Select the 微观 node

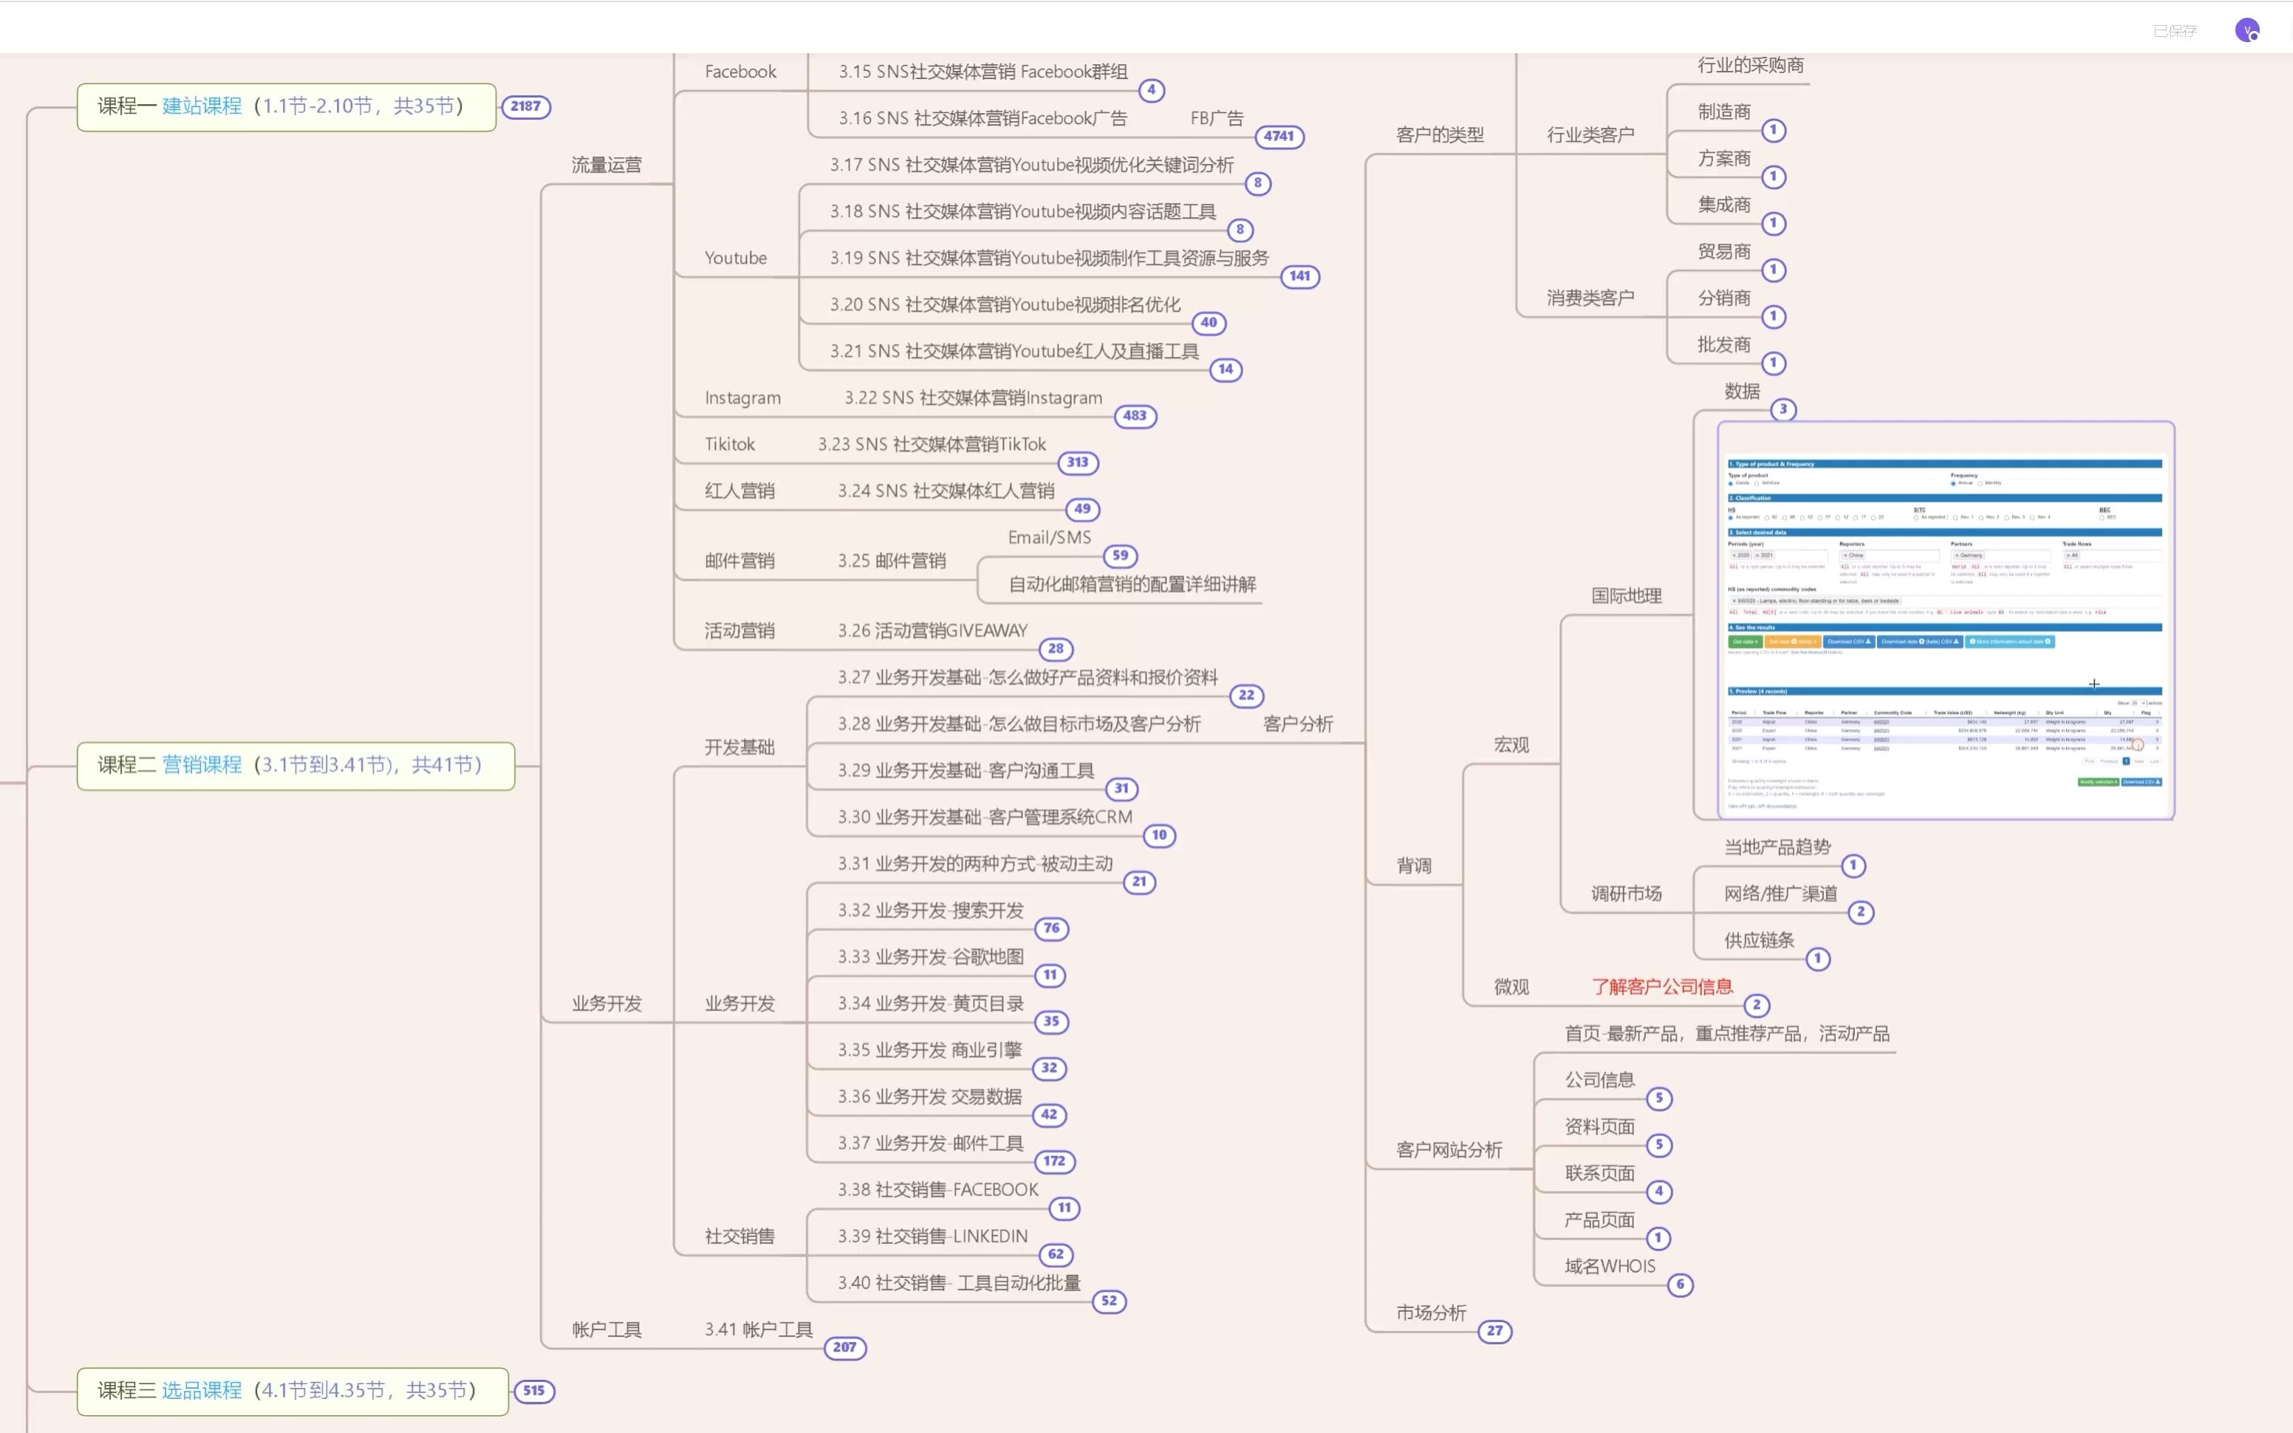click(x=1511, y=987)
